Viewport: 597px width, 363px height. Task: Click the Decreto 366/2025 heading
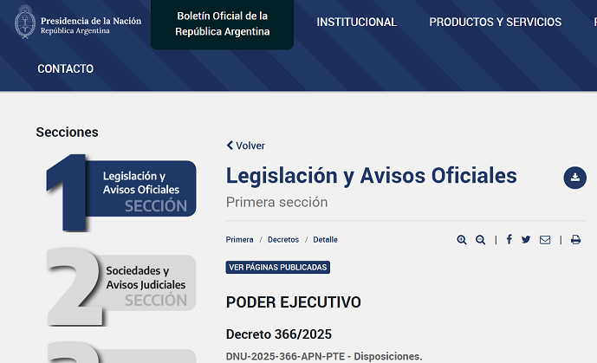point(278,334)
